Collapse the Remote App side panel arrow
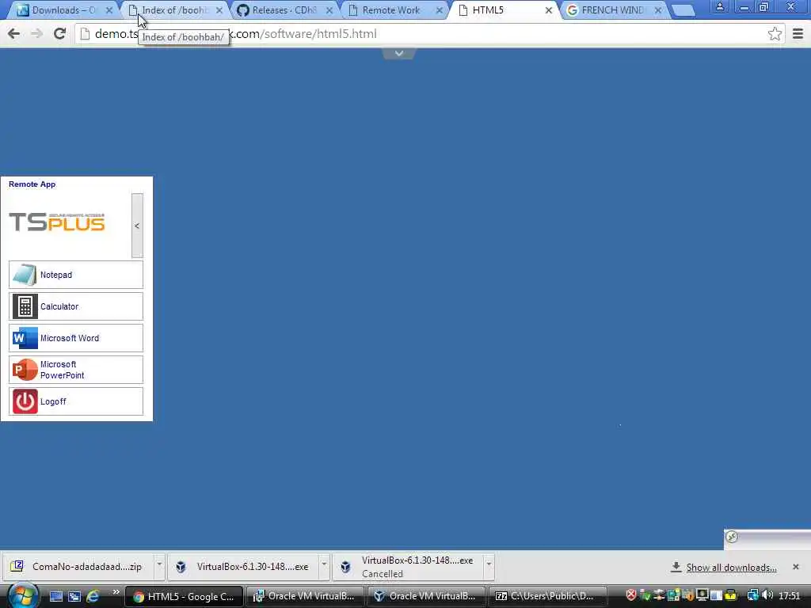The height and width of the screenshot is (608, 811). [x=137, y=226]
